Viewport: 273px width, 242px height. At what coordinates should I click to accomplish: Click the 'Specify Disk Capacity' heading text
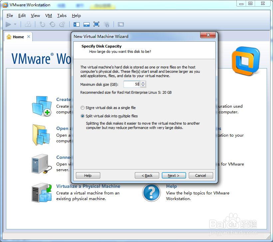(102, 46)
